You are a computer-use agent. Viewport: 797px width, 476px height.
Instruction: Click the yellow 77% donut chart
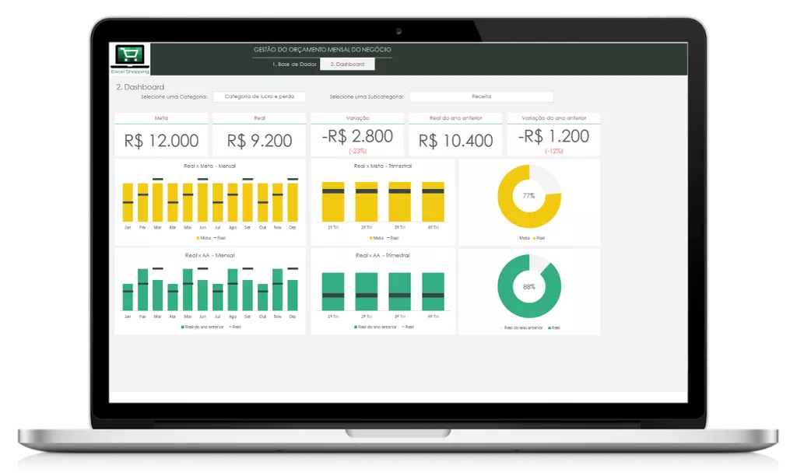pyautogui.click(x=529, y=196)
